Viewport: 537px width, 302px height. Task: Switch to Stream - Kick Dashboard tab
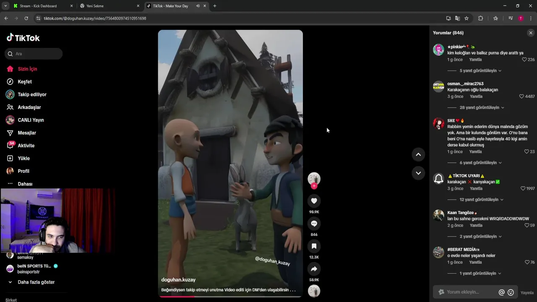point(38,6)
